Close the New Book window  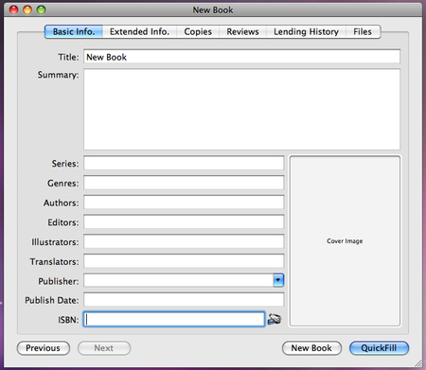click(x=13, y=9)
